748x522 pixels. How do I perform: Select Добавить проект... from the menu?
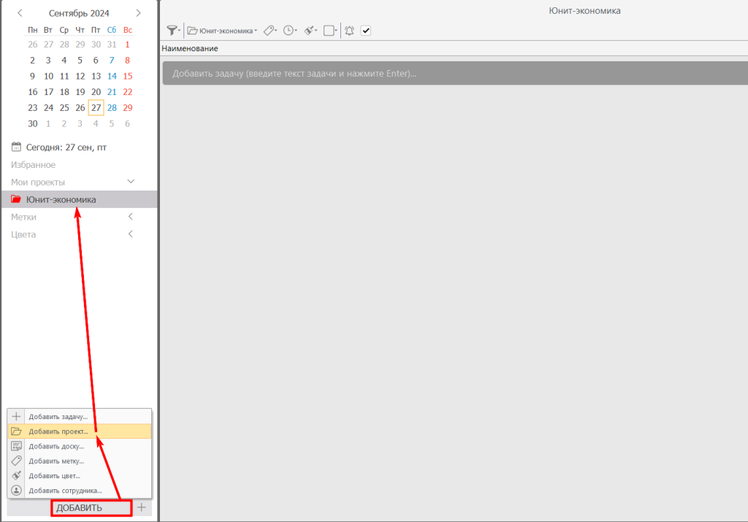(58, 431)
